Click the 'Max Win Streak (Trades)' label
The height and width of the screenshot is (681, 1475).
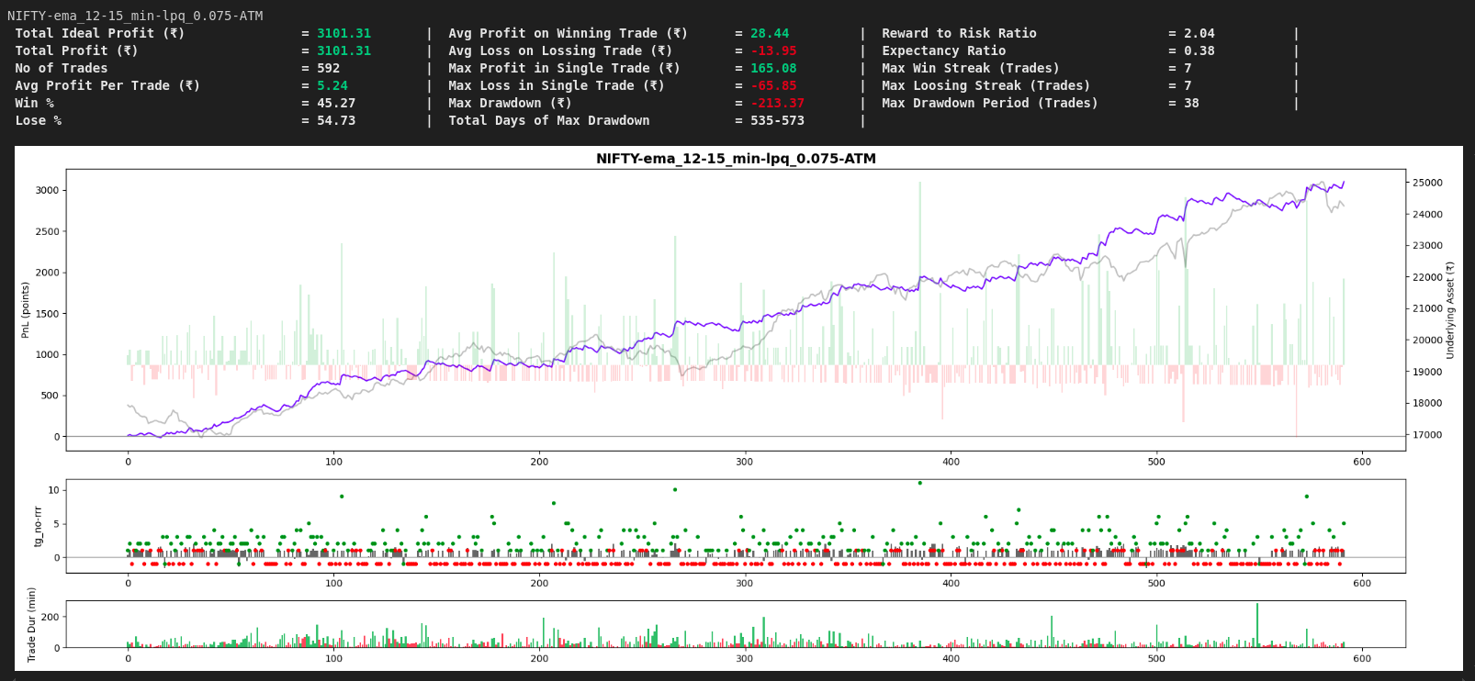(x=970, y=68)
